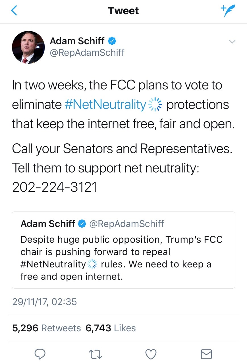Reply to the tweet via speech bubble

(40, 354)
